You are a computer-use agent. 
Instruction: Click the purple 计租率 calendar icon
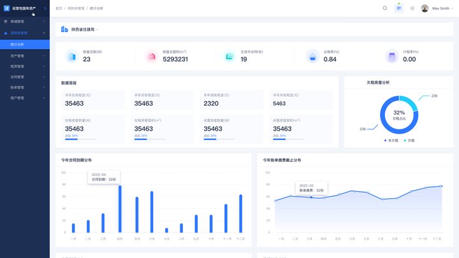(x=391, y=57)
